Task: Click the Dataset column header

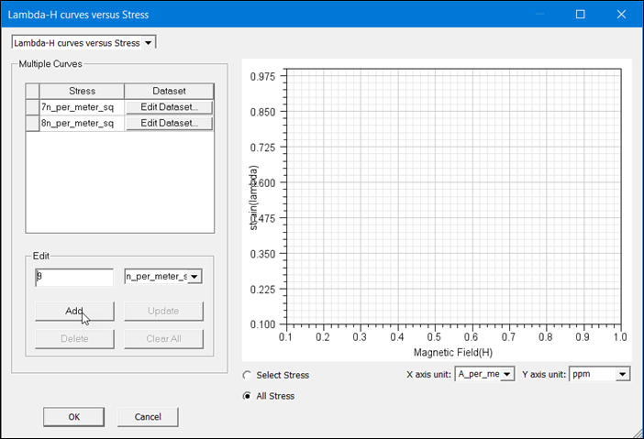Action: (169, 92)
